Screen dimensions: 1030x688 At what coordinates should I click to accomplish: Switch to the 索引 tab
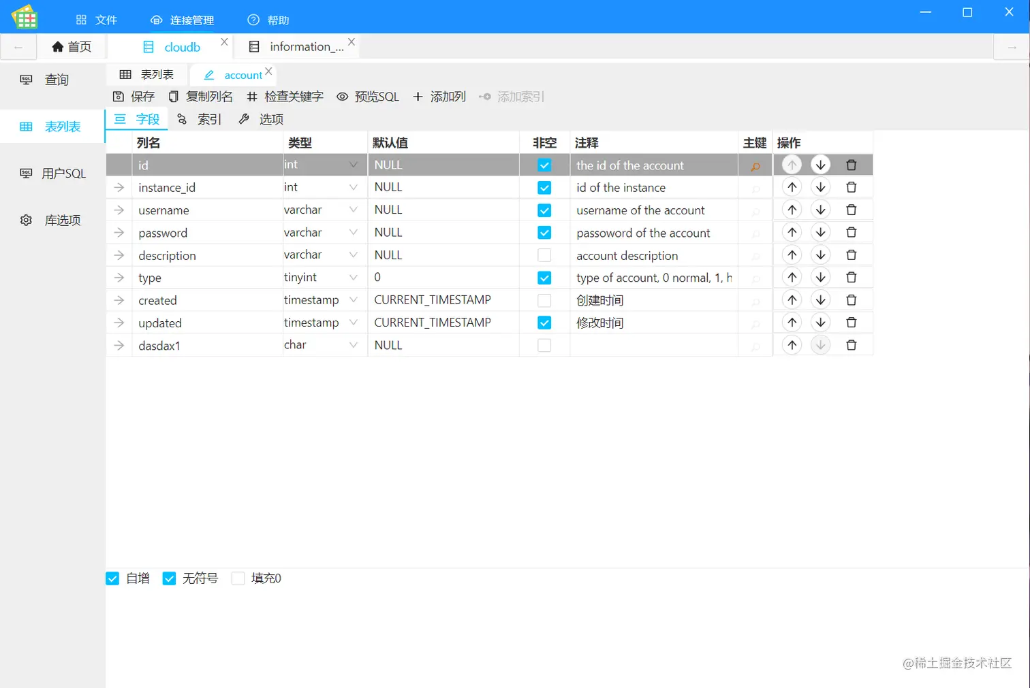[x=200, y=120]
